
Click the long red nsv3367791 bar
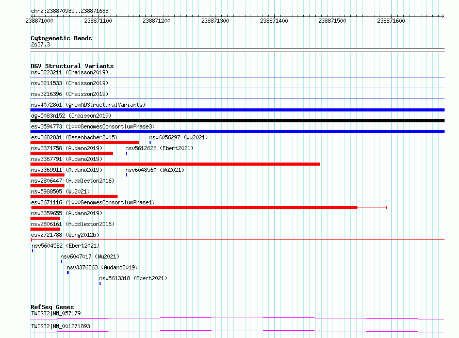click(175, 164)
